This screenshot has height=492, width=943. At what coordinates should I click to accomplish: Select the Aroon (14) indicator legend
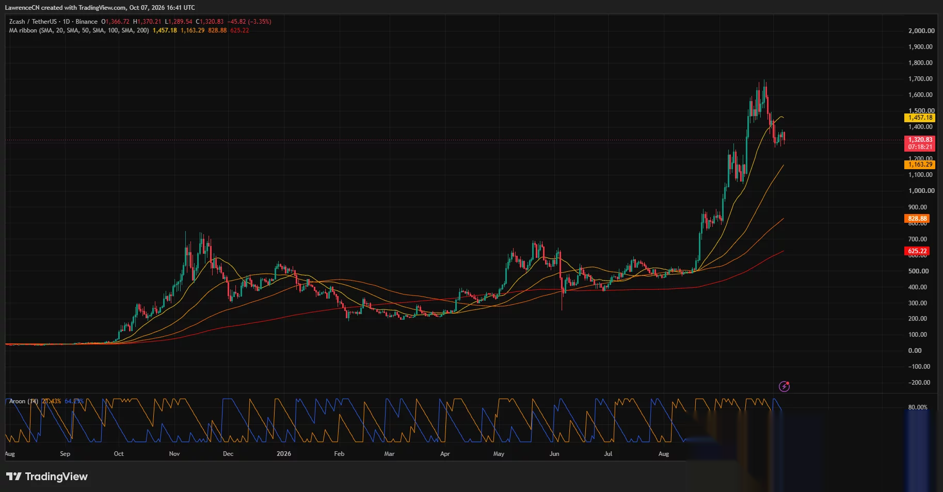24,401
